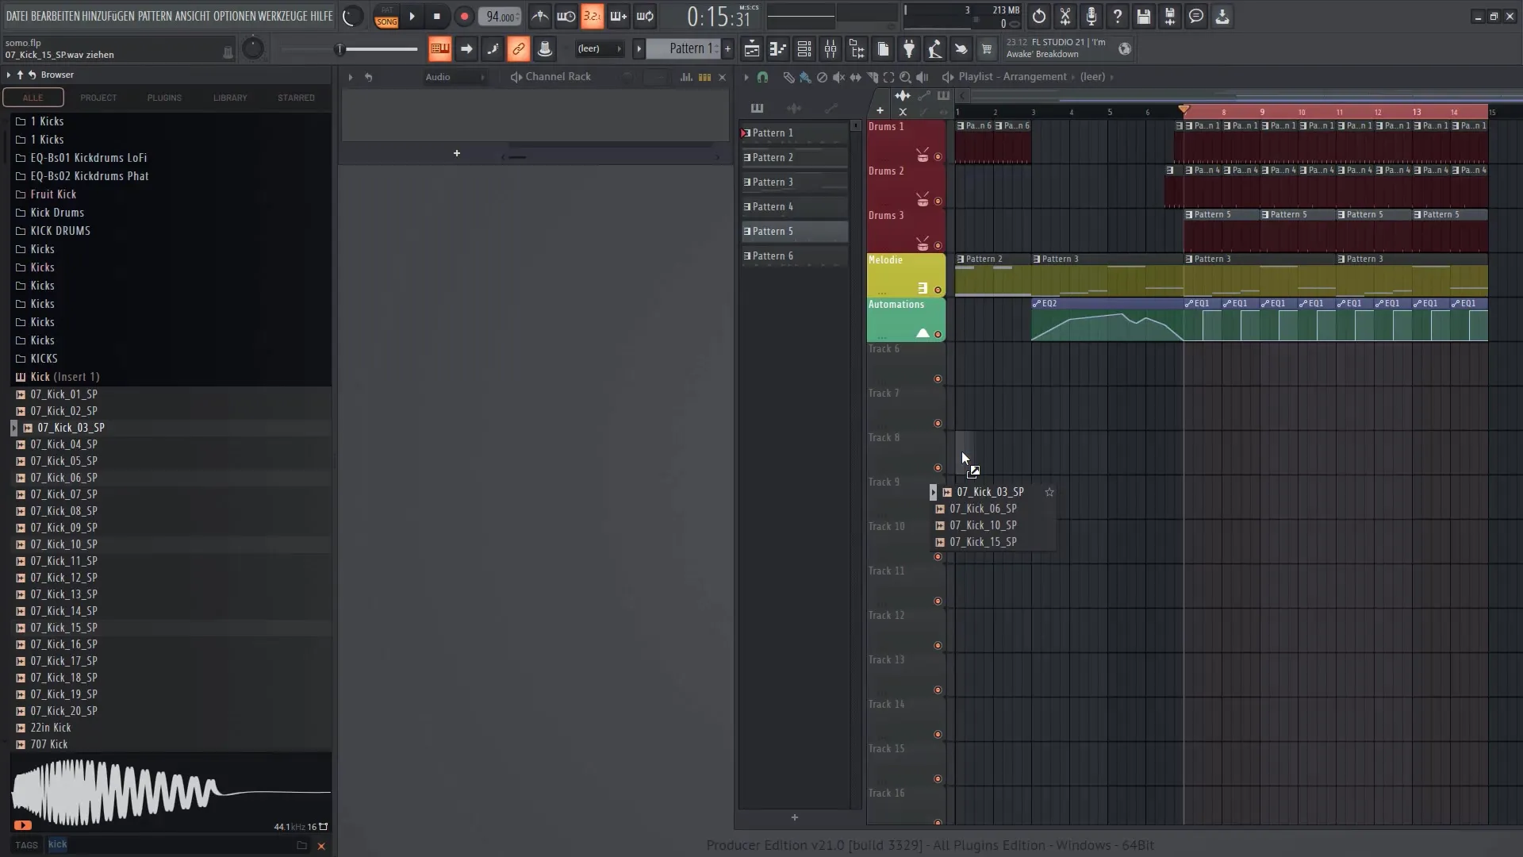Toggle playlist snap magnet
Screen dimensions: 1523x857
point(762,77)
